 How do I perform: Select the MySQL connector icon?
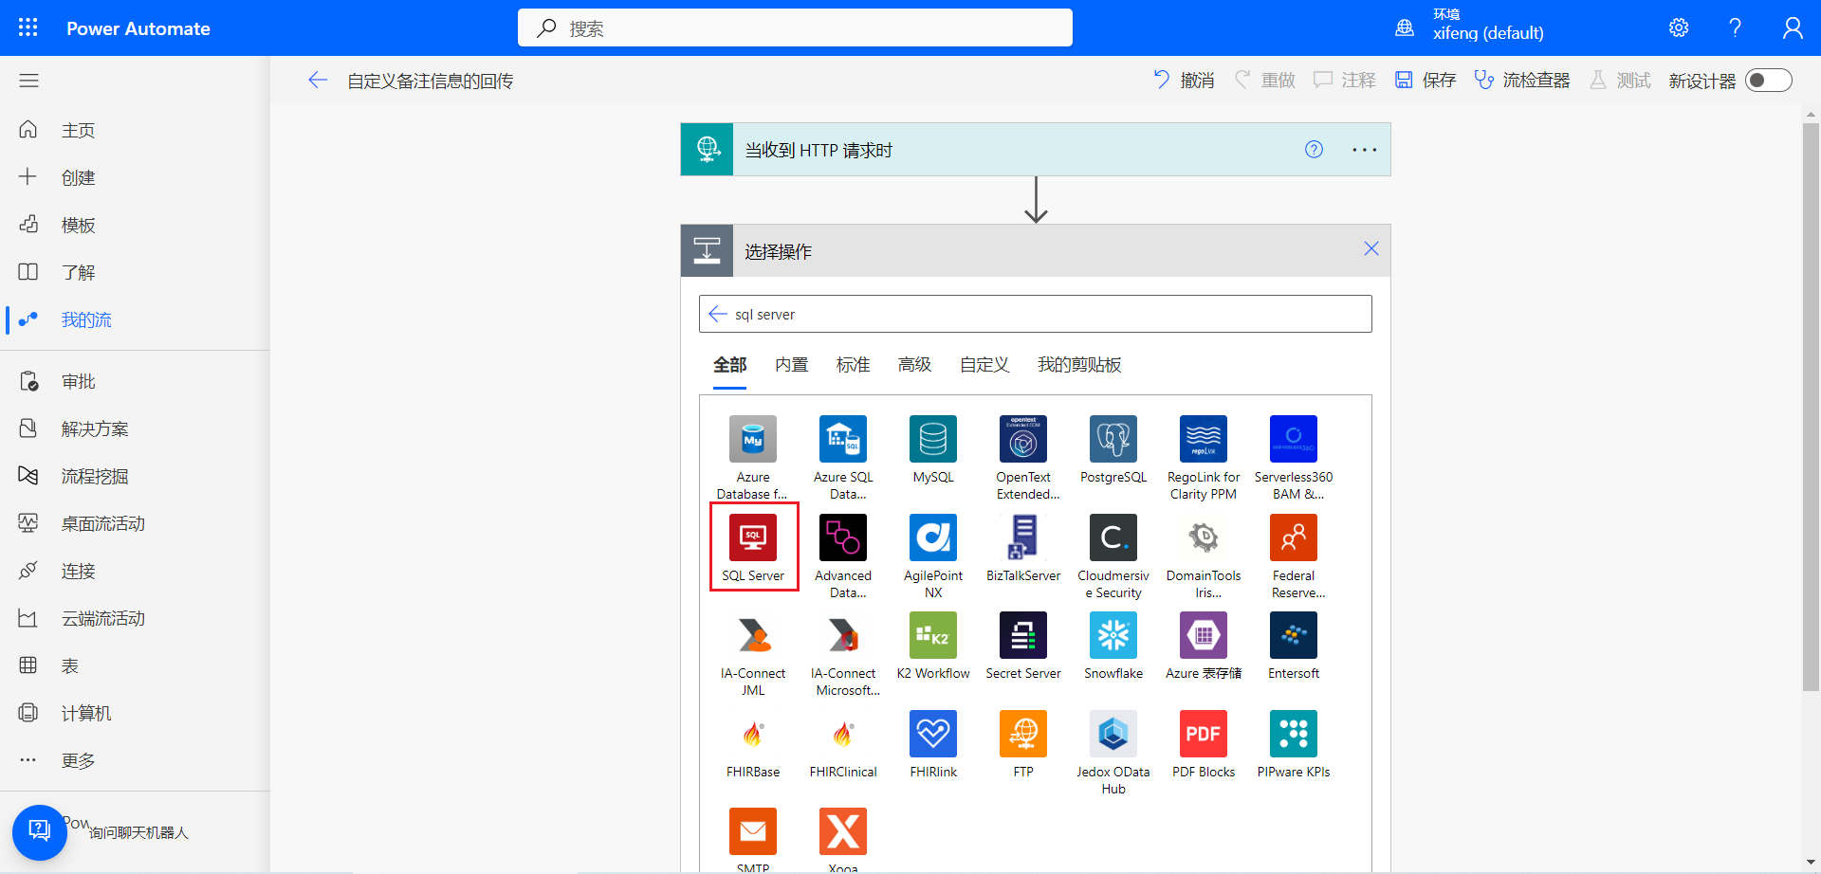click(933, 439)
